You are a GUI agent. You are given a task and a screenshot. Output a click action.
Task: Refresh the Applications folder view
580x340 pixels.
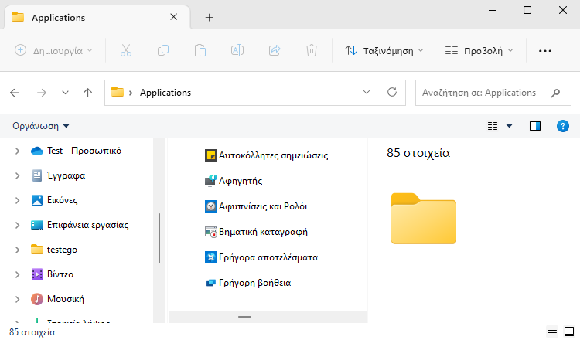[x=392, y=92]
